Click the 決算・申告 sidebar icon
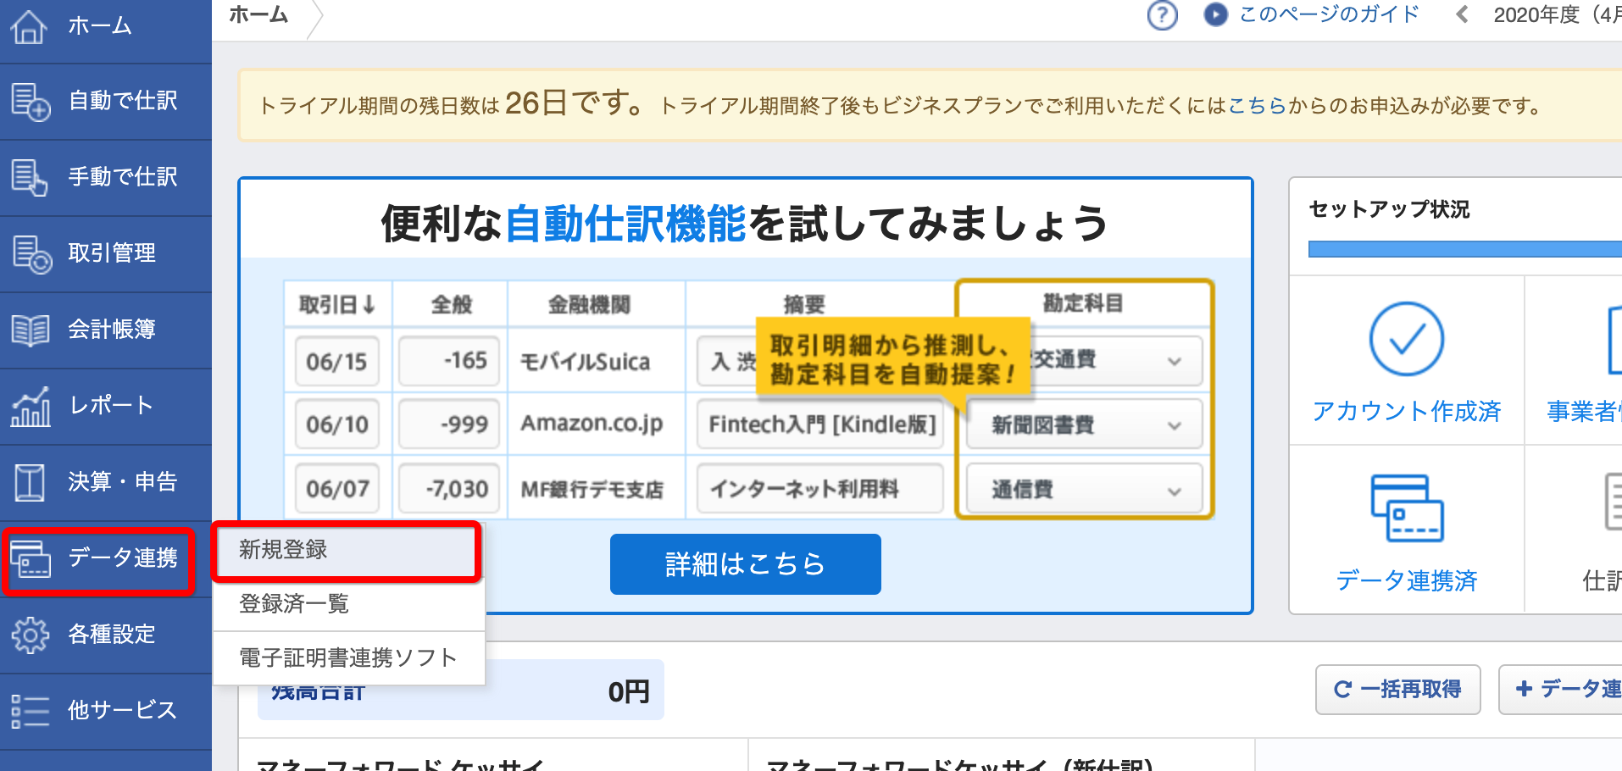Viewport: 1622px width, 771px height. 30,482
